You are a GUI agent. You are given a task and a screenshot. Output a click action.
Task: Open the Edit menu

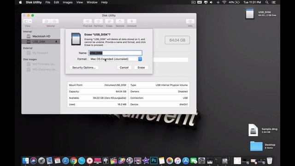[56, 2]
